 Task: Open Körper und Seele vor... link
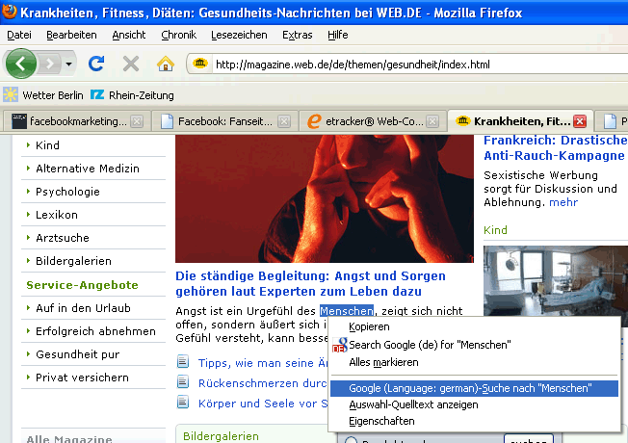click(263, 404)
